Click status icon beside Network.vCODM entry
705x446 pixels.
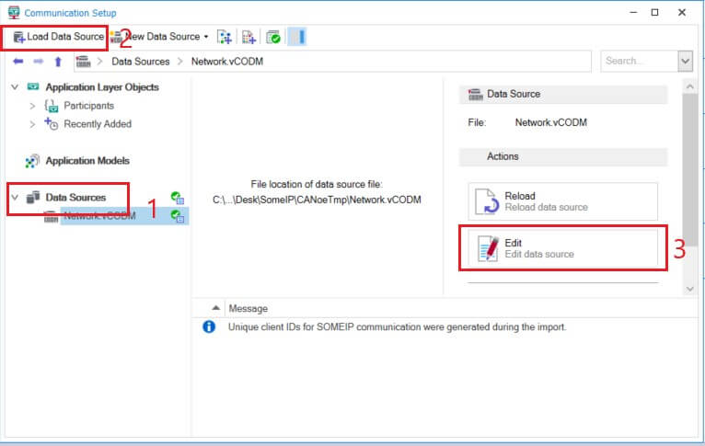tap(178, 216)
